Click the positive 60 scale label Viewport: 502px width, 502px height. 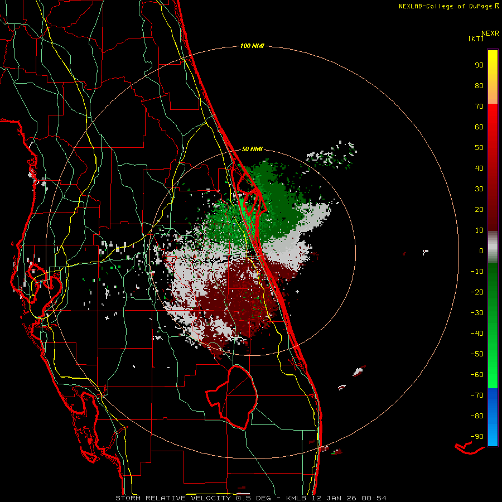pyautogui.click(x=479, y=127)
